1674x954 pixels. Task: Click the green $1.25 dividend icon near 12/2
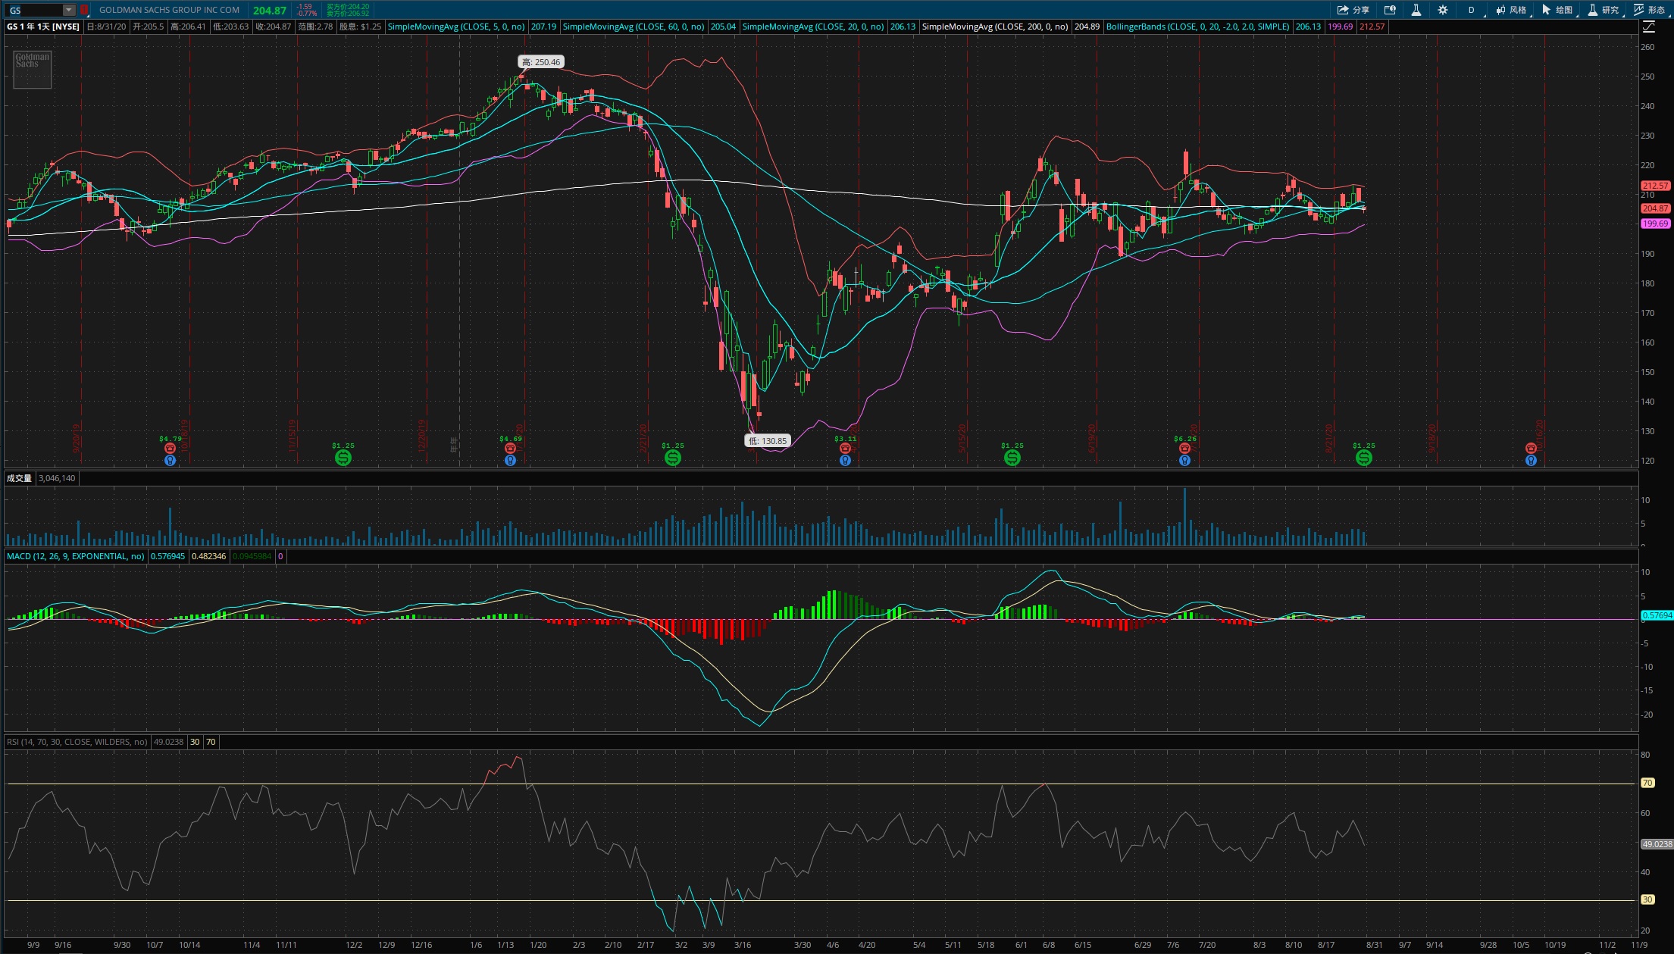343,458
